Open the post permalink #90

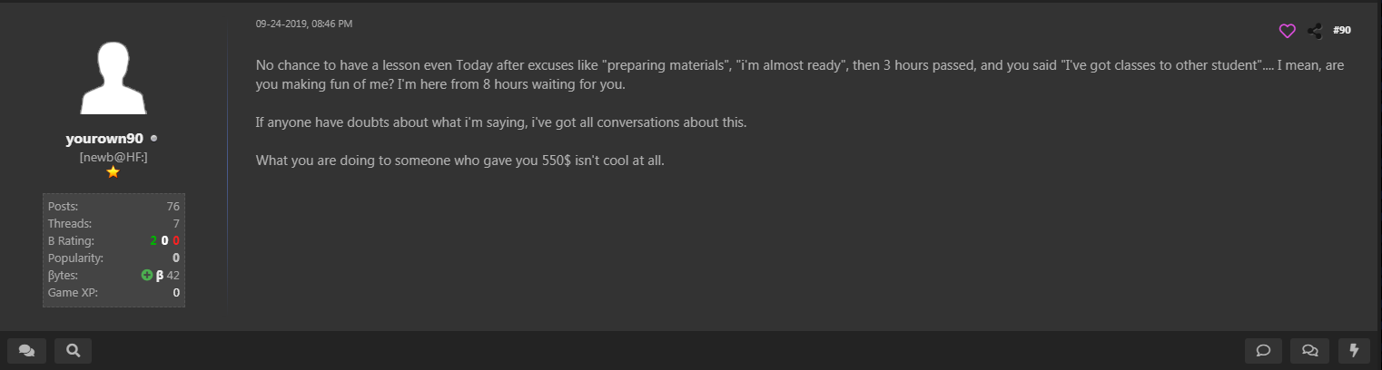click(x=1342, y=31)
